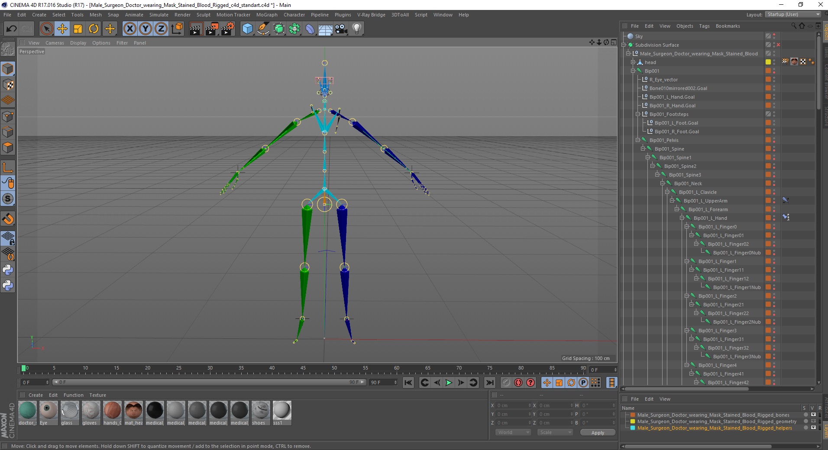Image resolution: width=828 pixels, height=450 pixels.
Task: Click yellow layer swatch of head
Action: pos(768,62)
